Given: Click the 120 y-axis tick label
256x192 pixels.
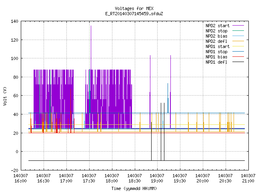Looking at the screenshot, I should tap(14, 40).
